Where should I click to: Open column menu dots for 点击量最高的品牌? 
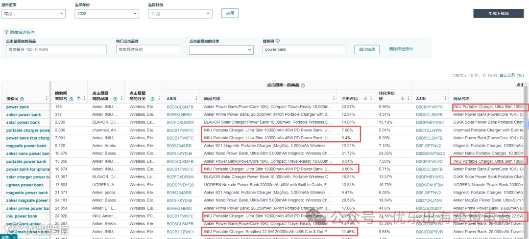coord(121,99)
